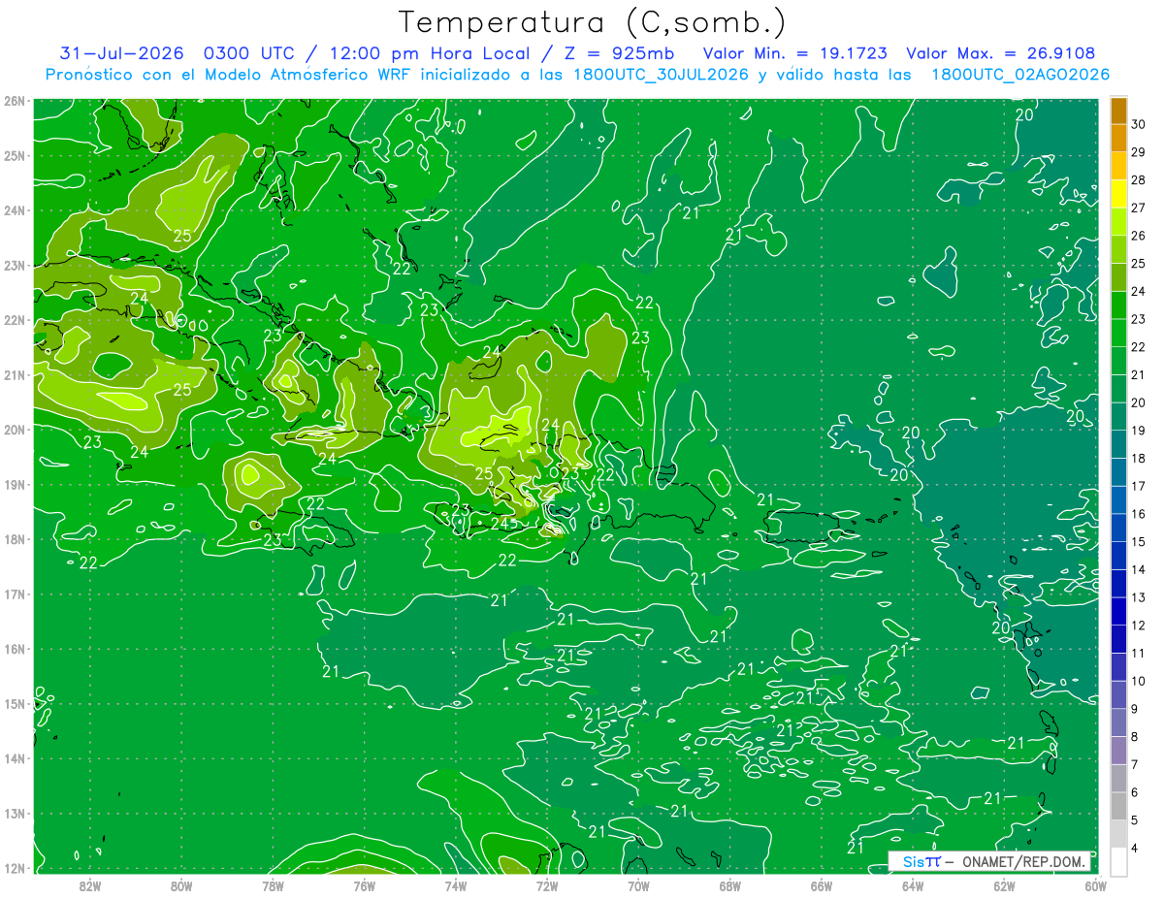Select the date text '31-Jul-2026'
Screen dimensions: 1164x899
click(x=122, y=53)
